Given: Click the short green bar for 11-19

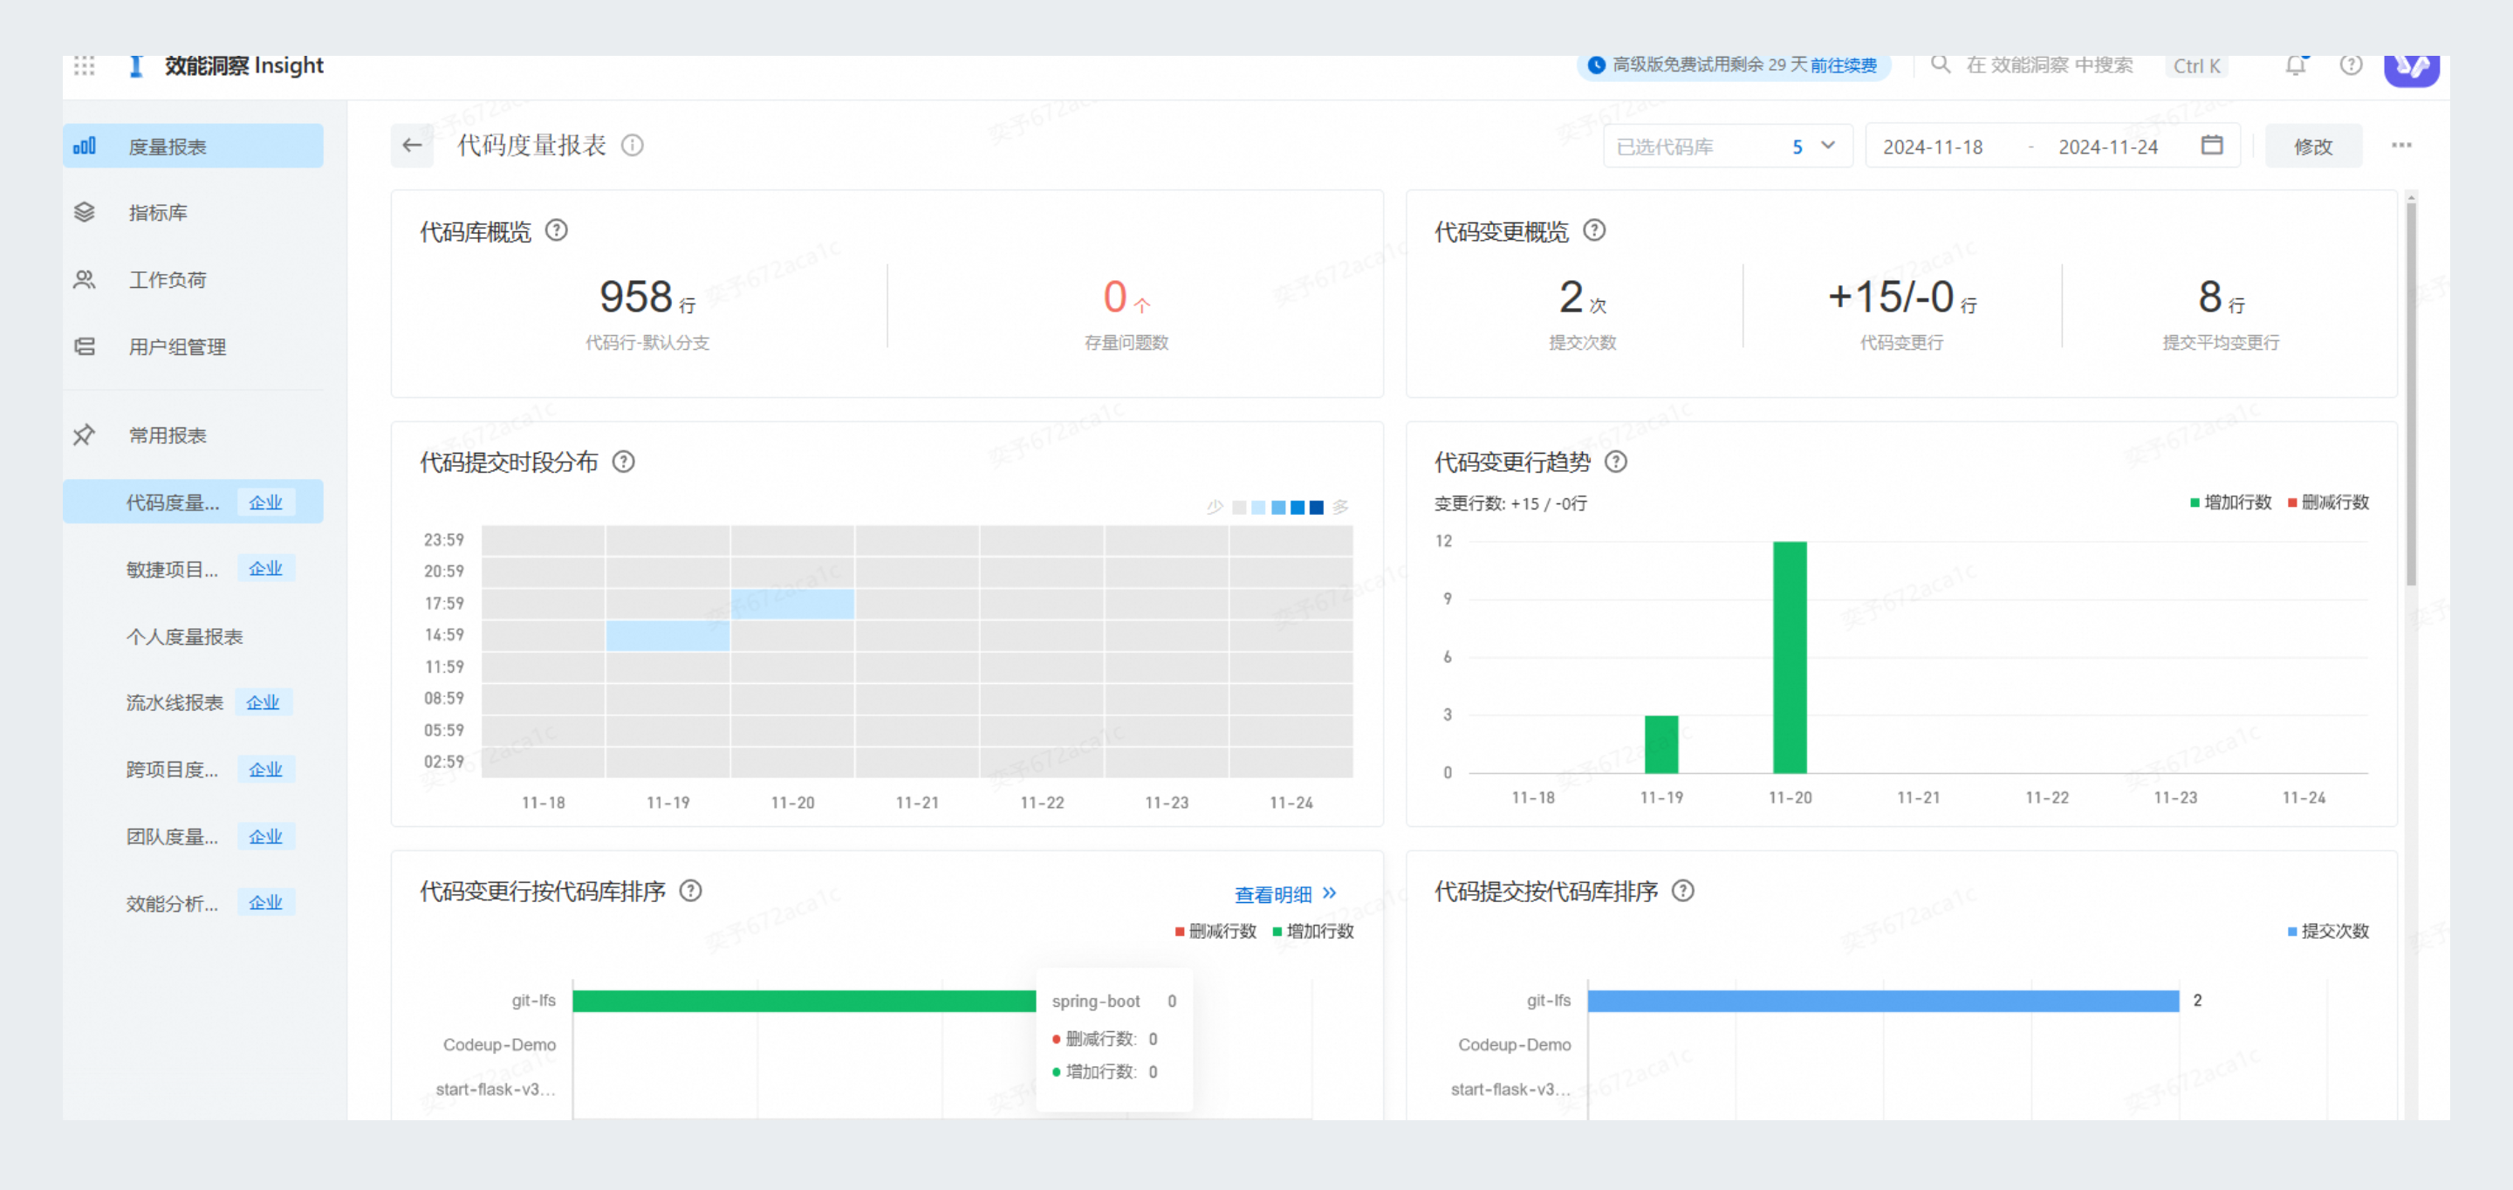Looking at the screenshot, I should (1661, 744).
